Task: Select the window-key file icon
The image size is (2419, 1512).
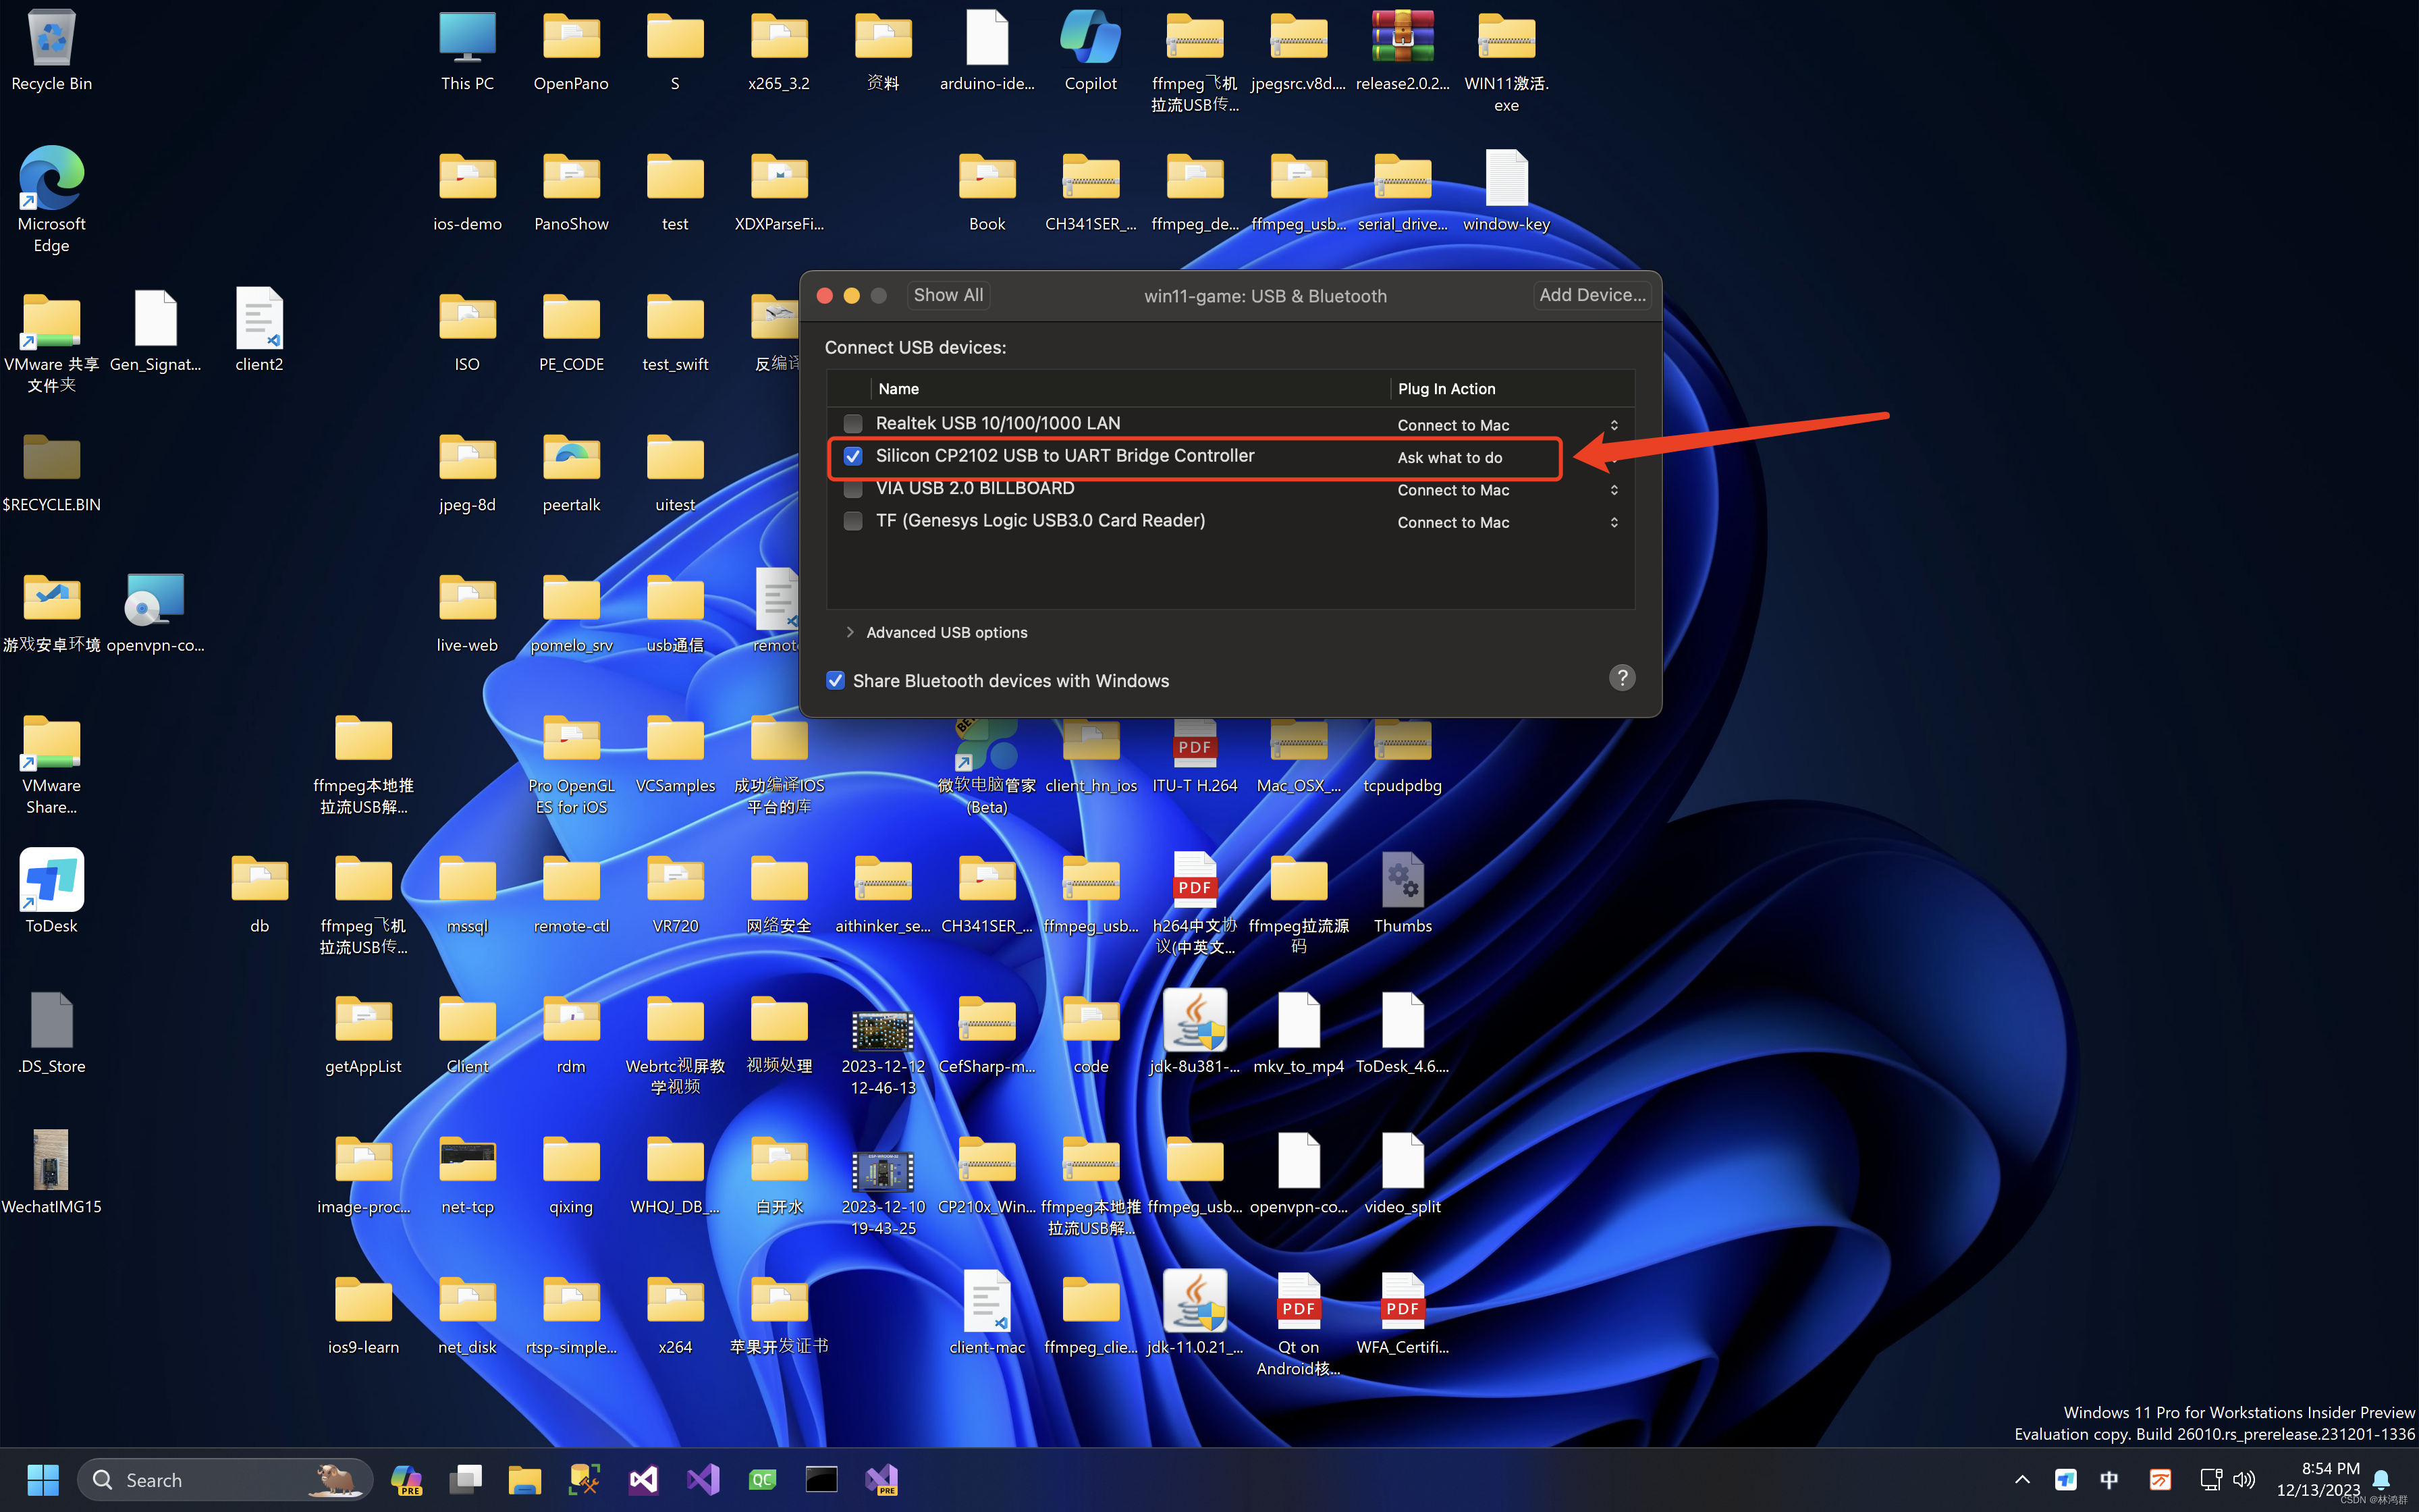Action: pyautogui.click(x=1506, y=190)
